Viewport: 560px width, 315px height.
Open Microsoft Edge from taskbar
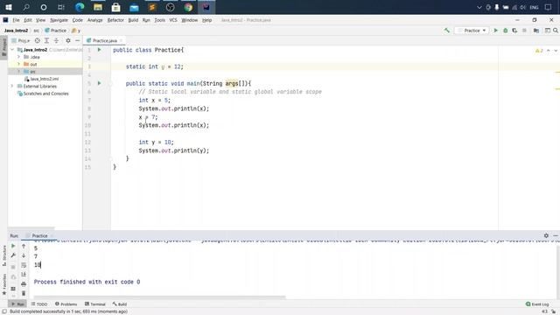click(80, 7)
